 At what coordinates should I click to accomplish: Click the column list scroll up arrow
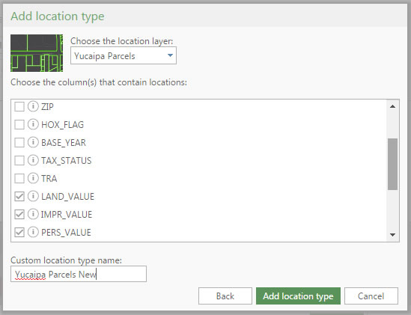[x=392, y=106]
